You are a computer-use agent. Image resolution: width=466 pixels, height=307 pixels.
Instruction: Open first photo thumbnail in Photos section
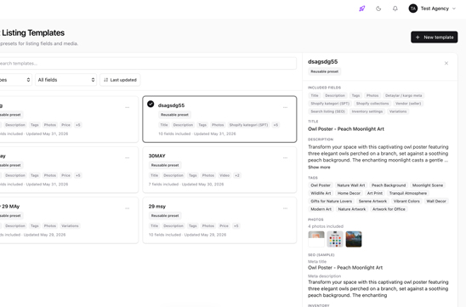[x=316, y=239]
